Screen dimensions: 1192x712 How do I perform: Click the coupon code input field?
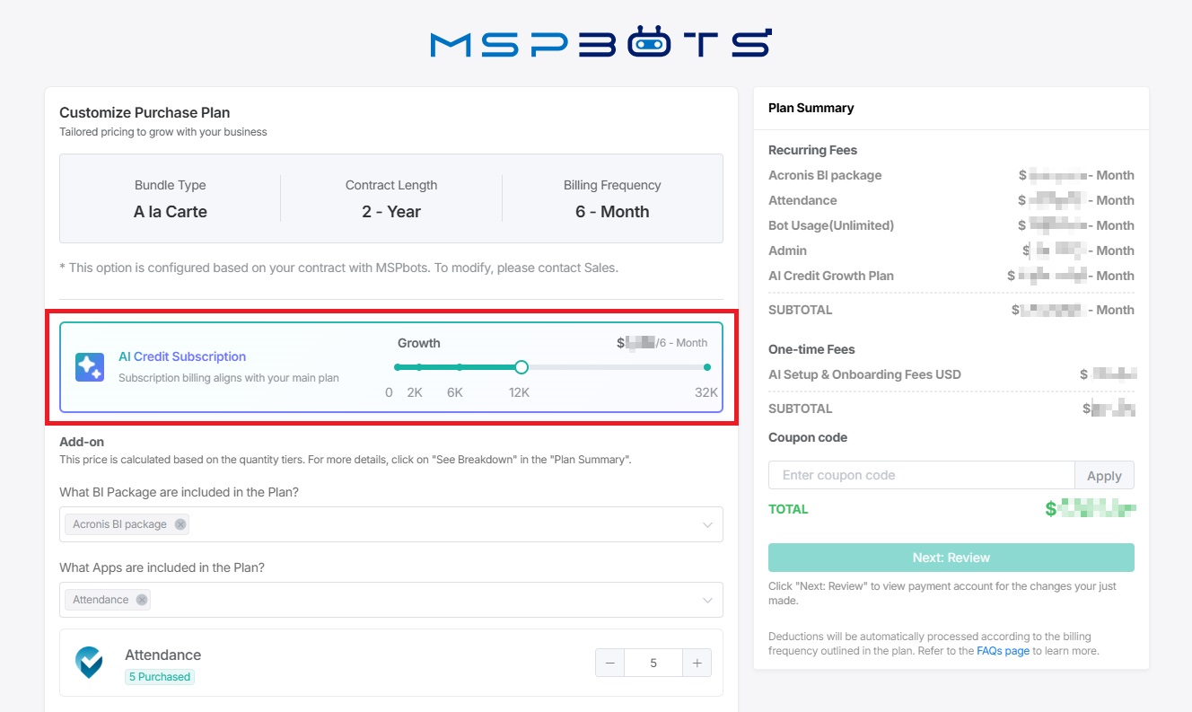pos(921,475)
